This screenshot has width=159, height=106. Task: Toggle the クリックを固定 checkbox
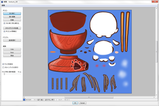[x=3, y=64]
